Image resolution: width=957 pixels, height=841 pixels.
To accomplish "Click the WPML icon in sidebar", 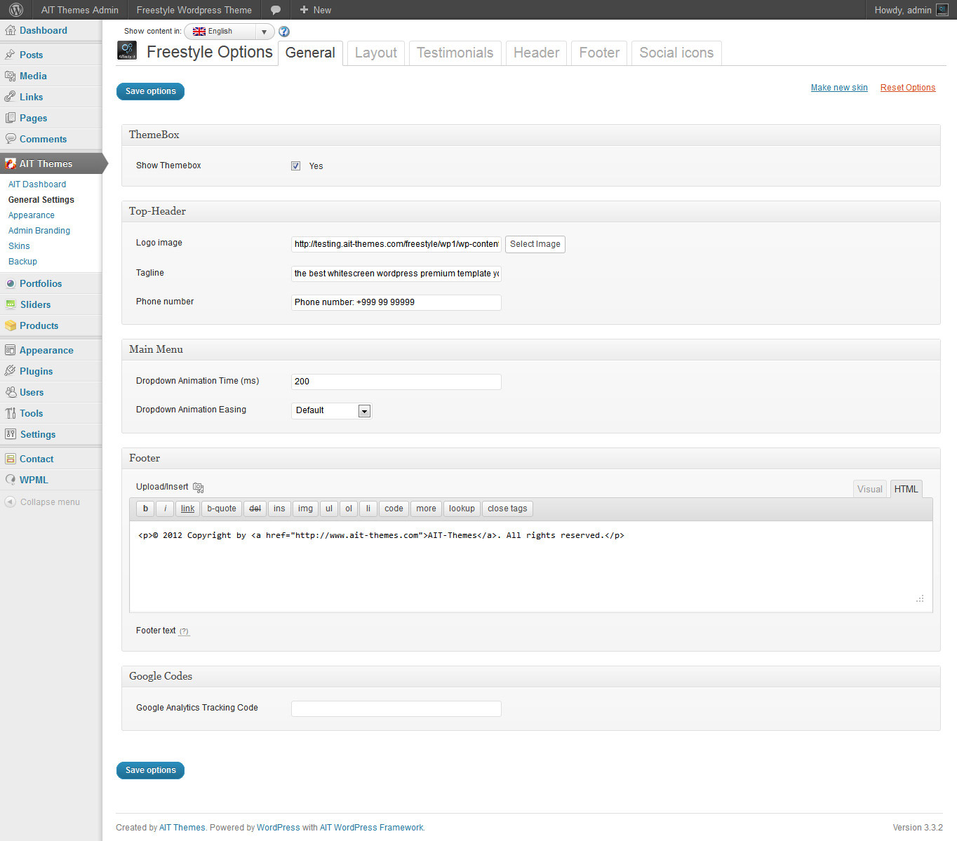I will point(11,480).
